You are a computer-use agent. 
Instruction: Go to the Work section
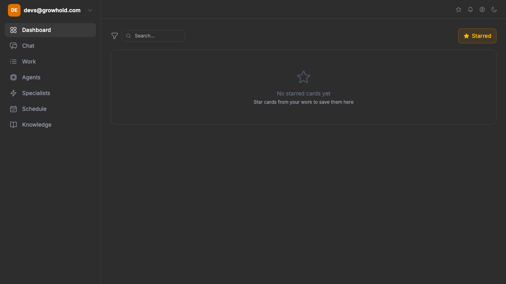29,62
